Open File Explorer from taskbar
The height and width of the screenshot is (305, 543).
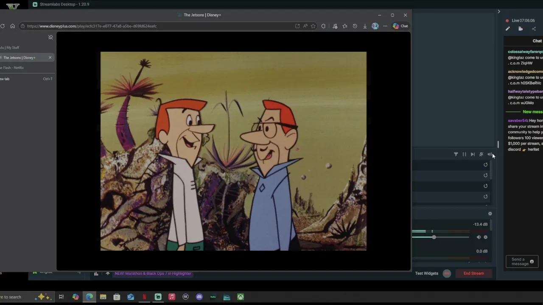tap(103, 297)
